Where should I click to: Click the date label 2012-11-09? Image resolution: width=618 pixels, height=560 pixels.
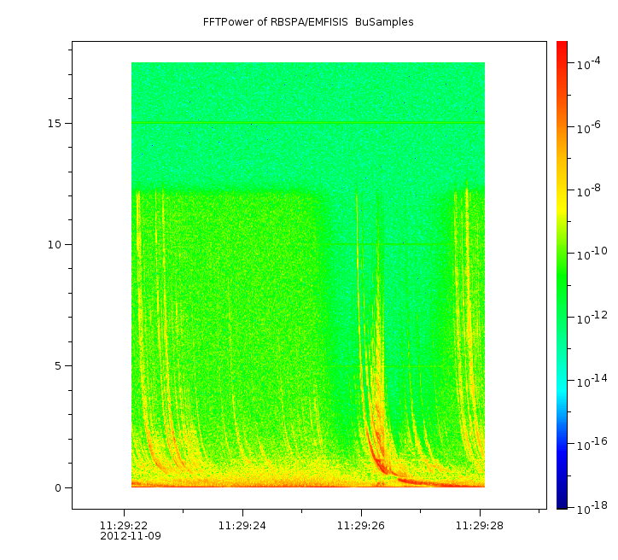tap(131, 536)
